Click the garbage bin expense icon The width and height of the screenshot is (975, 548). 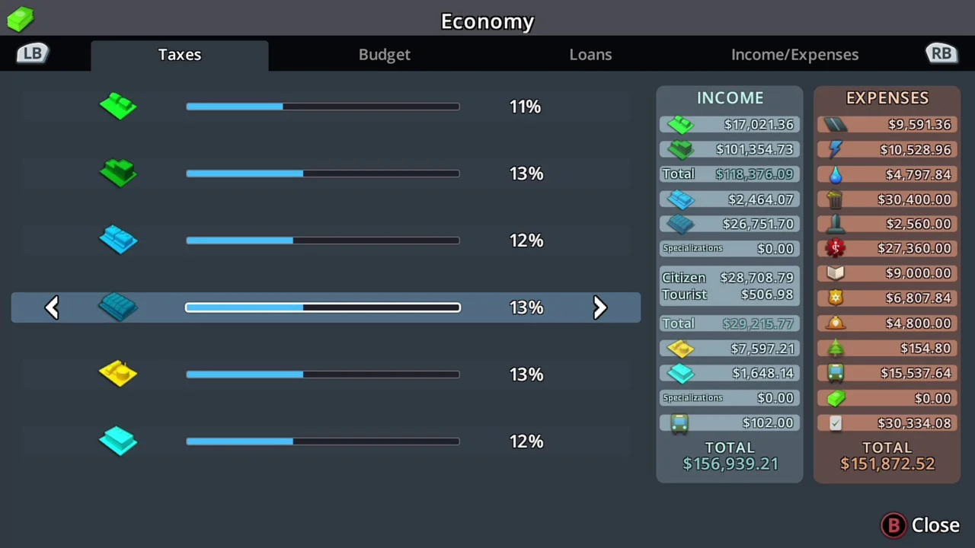coord(836,199)
